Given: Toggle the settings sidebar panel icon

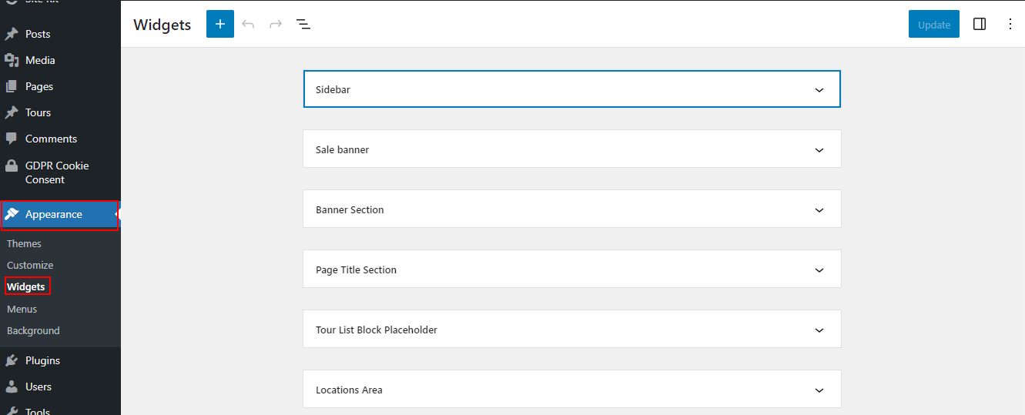Looking at the screenshot, I should coord(980,24).
